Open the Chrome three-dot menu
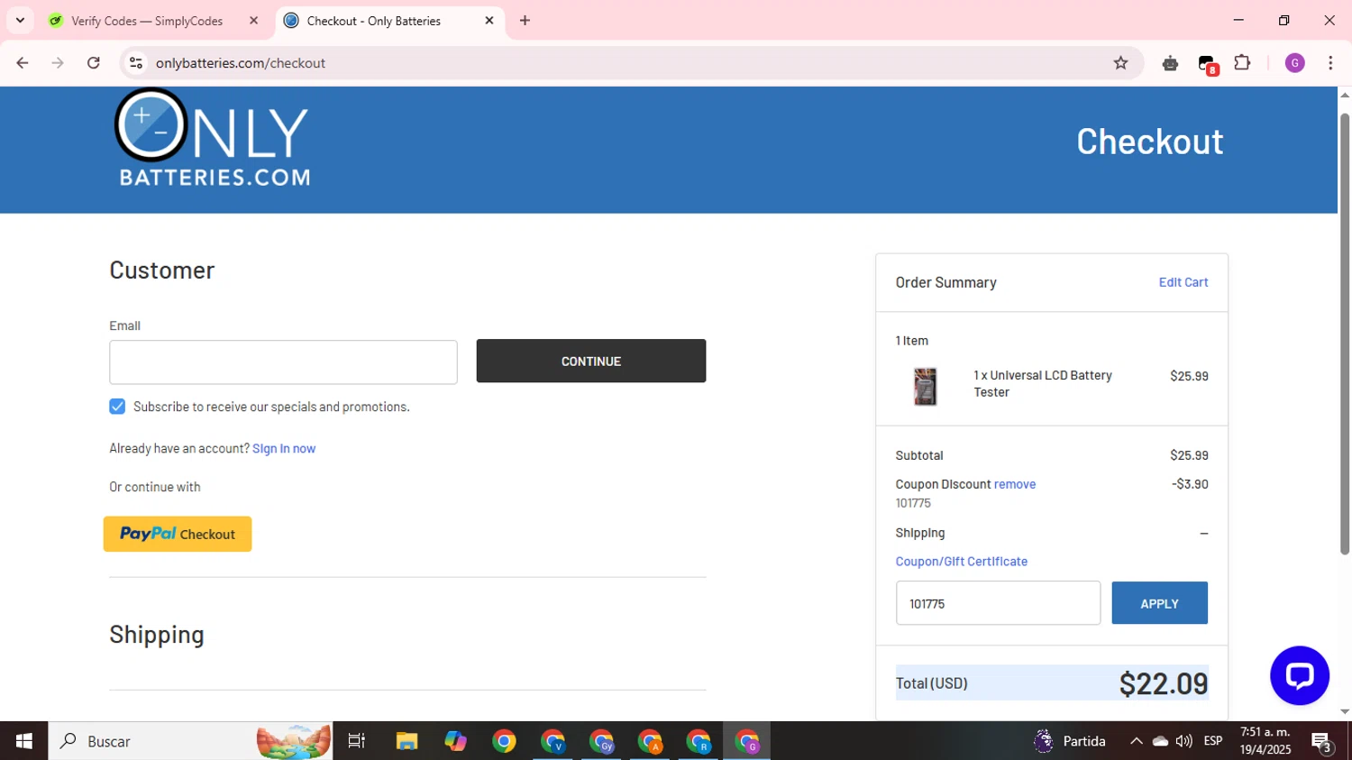Screen dimensions: 1352x760 tap(1330, 63)
